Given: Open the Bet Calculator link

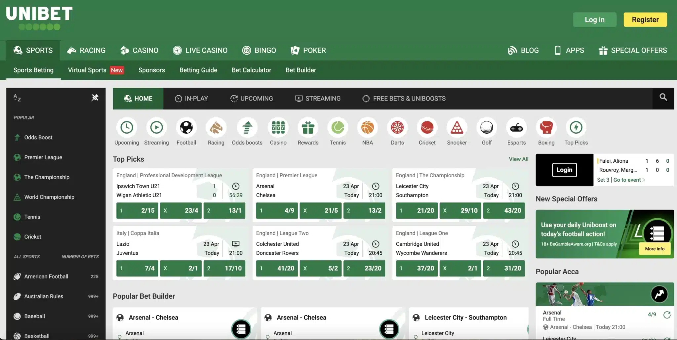Looking at the screenshot, I should click(x=251, y=70).
